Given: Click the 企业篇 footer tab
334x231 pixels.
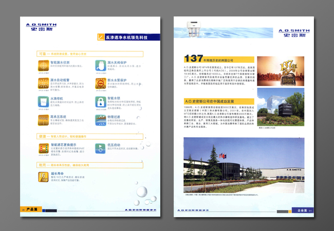Looking at the screenshot, I should click(x=302, y=210).
